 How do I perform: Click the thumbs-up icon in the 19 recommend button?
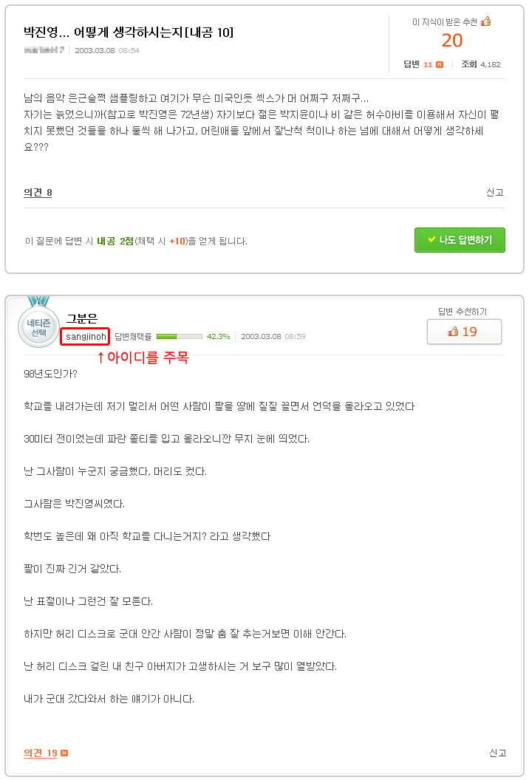453,332
